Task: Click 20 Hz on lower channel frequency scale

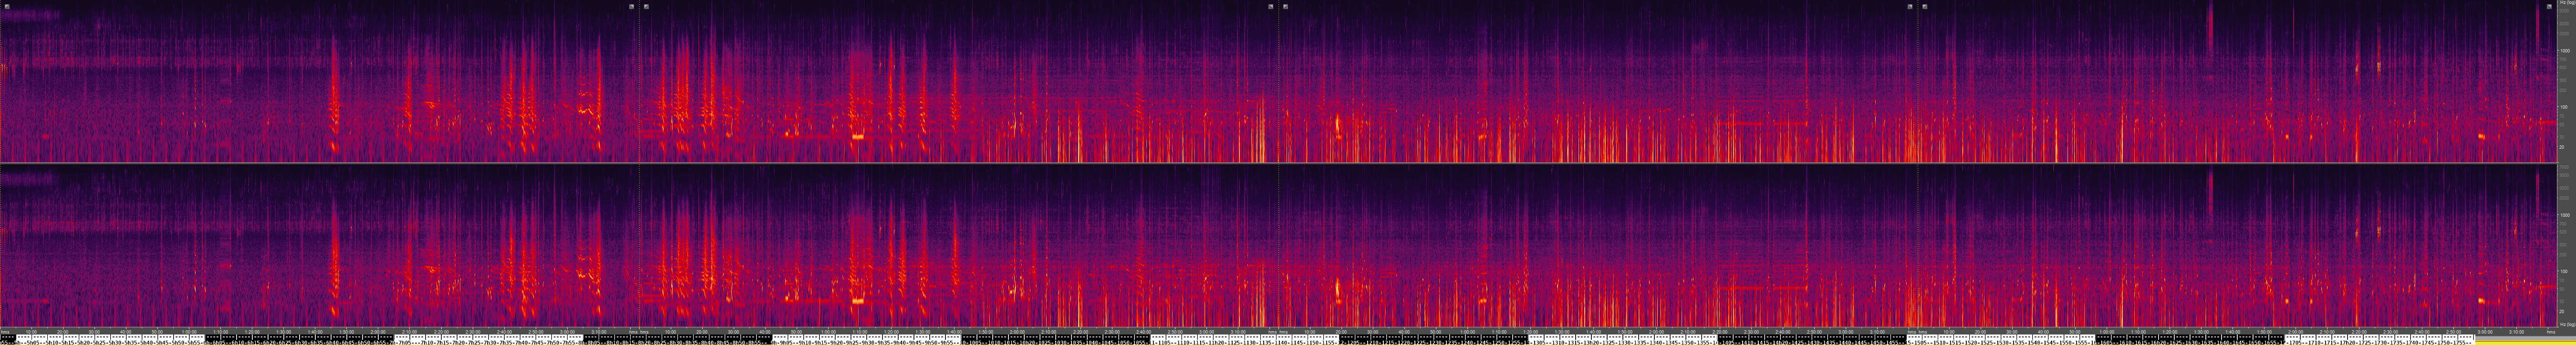Action: pos(2564,311)
